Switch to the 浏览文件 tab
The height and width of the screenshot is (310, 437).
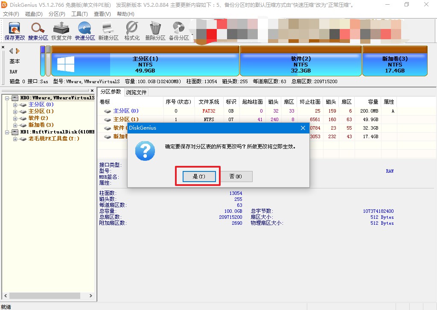pos(136,92)
